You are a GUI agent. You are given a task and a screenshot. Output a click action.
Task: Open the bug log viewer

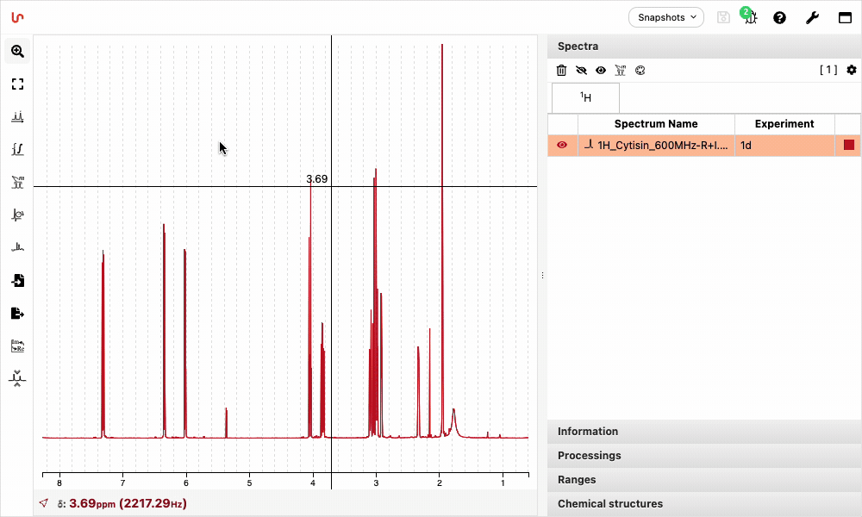(x=750, y=17)
